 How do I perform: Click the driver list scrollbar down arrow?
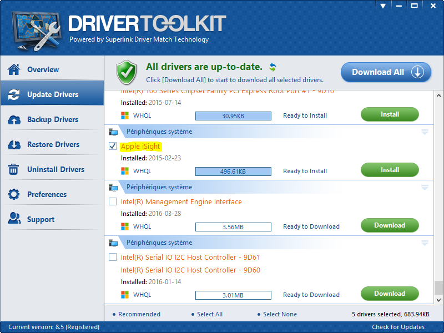coord(439,301)
